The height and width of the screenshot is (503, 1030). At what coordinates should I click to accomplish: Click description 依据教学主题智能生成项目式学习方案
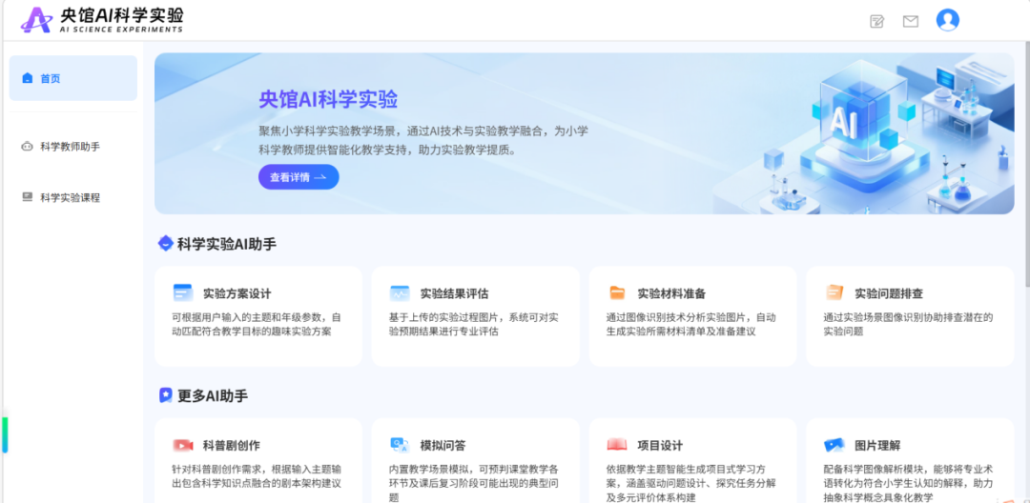[691, 483]
